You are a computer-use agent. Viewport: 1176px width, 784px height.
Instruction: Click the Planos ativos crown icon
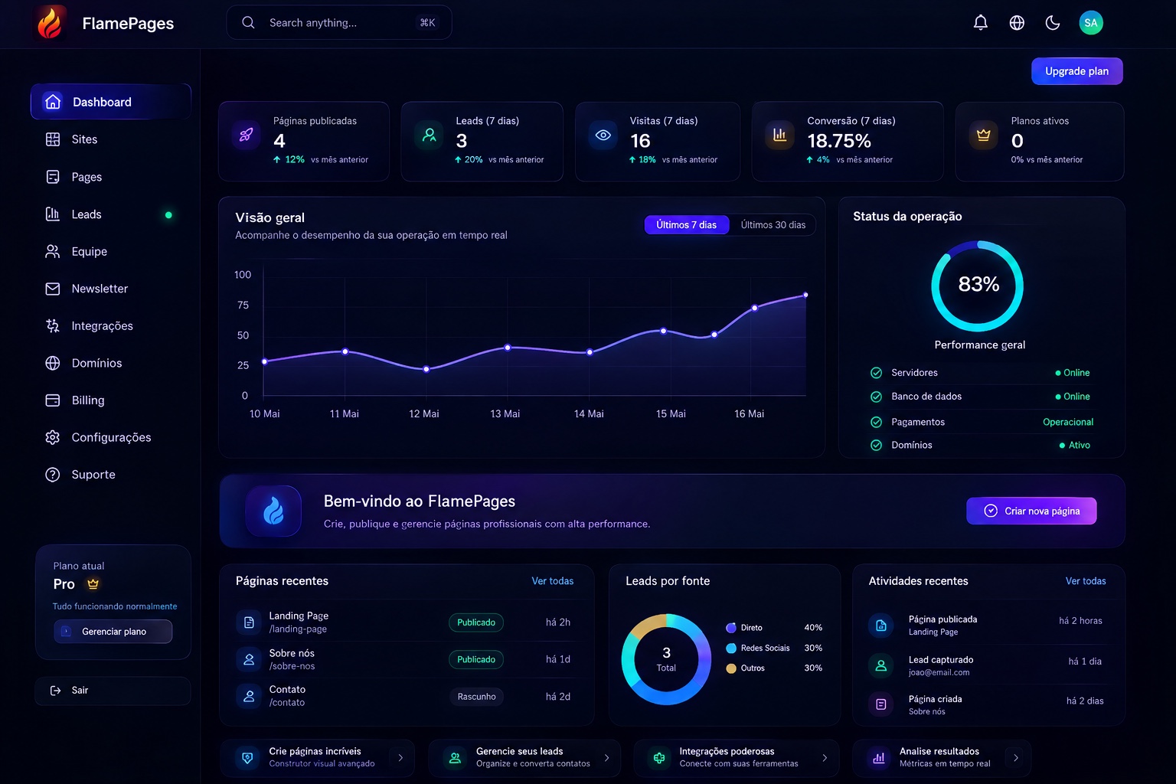983,136
